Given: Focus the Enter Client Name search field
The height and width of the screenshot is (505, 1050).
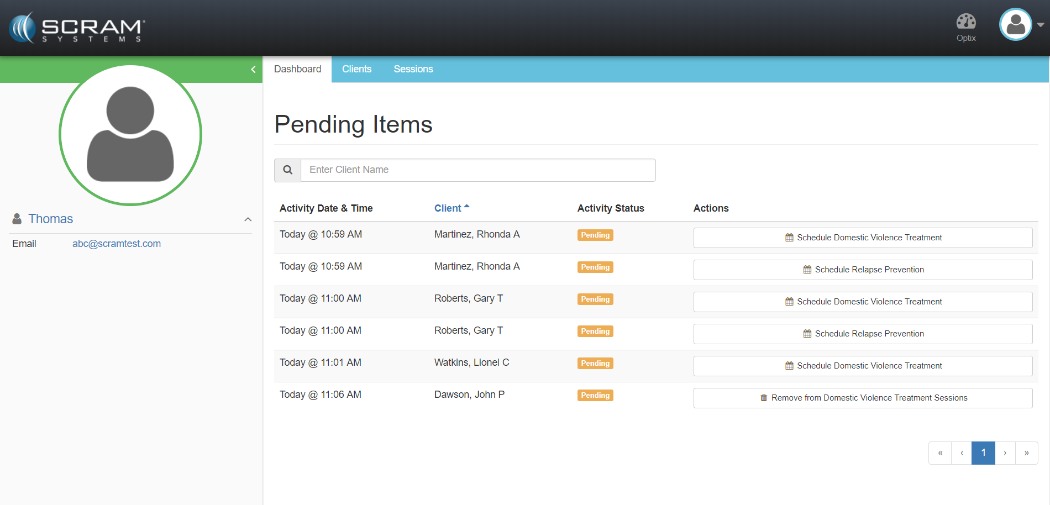Looking at the screenshot, I should pyautogui.click(x=478, y=170).
